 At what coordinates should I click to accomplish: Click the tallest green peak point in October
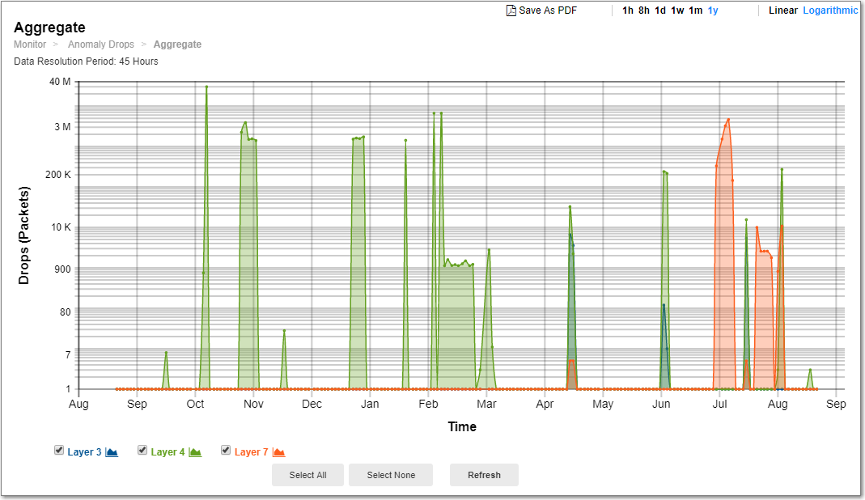206,87
